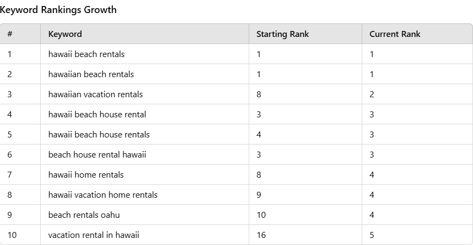Click the current rank value 2
Screen dimensions: 473x245
372,95
